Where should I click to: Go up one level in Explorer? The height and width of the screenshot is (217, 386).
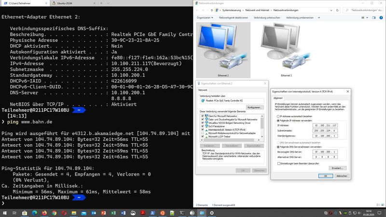tap(212, 10)
